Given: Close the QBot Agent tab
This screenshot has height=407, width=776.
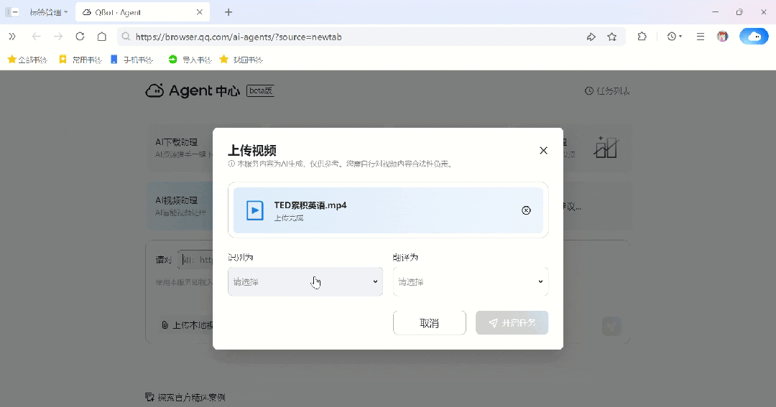Looking at the screenshot, I should (200, 12).
